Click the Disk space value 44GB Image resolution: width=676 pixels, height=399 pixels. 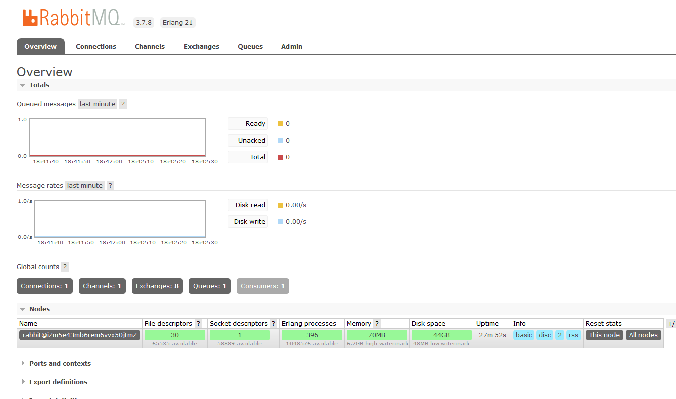pos(441,335)
